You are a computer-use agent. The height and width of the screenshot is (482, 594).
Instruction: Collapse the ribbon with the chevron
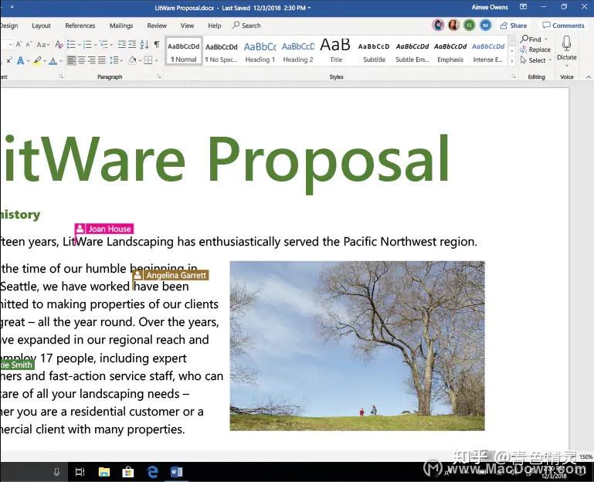point(589,77)
